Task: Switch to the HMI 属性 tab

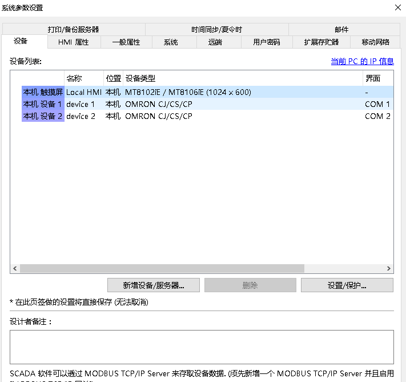Action: point(74,42)
